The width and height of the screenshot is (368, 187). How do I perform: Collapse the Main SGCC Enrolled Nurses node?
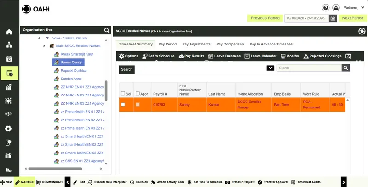coord(44,46)
